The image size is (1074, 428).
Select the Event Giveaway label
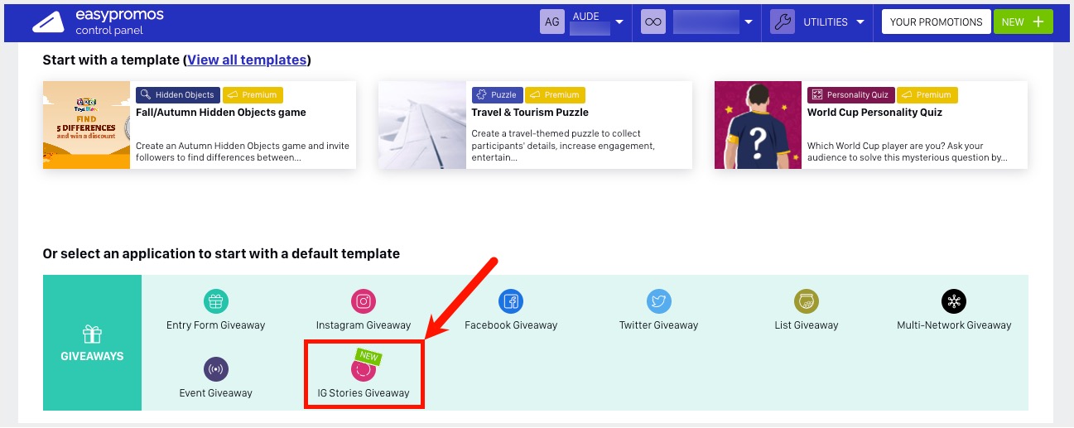click(x=216, y=393)
